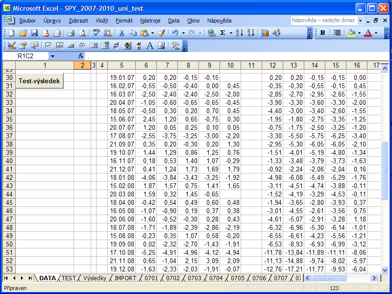Click the R1C2 Name Box field
The width and height of the screenshot is (392, 294).
point(25,56)
